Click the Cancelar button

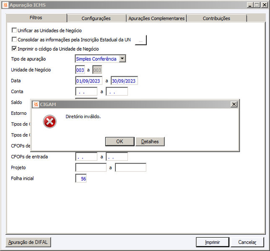pyautogui.click(x=247, y=242)
